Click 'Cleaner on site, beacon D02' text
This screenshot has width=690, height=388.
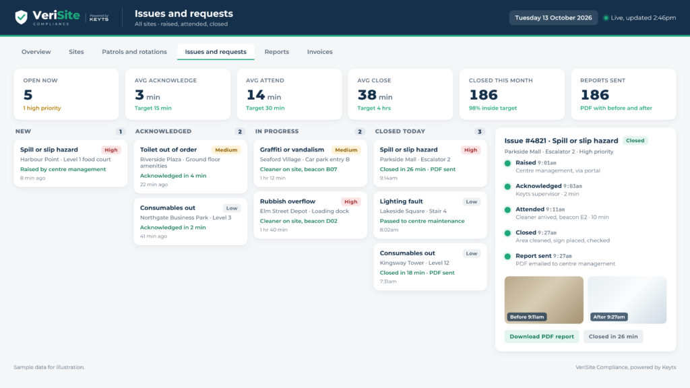tap(299, 221)
